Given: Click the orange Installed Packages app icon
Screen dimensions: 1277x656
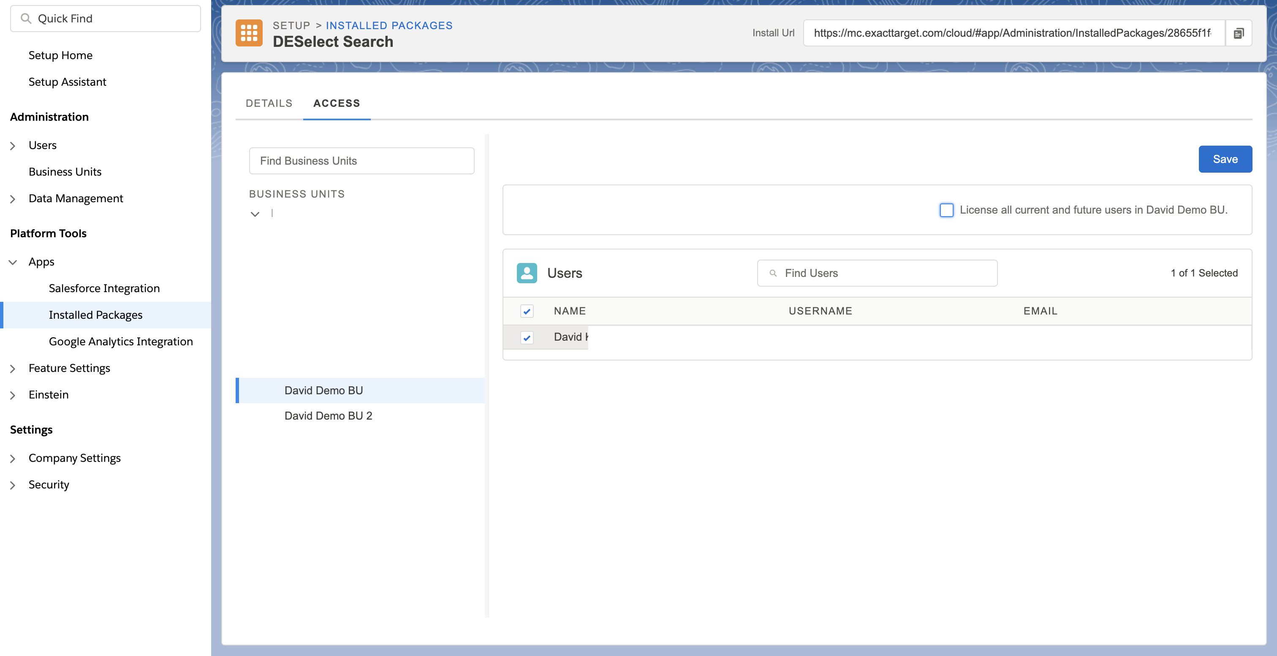Looking at the screenshot, I should (x=249, y=33).
